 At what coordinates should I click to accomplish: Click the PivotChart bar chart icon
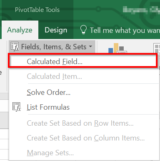click(x=118, y=48)
